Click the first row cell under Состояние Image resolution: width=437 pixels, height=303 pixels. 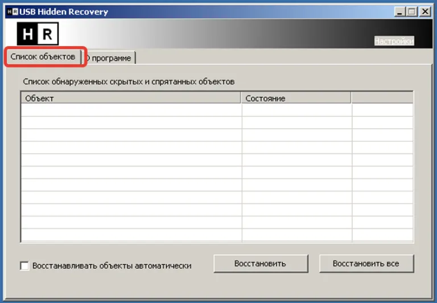tap(297, 110)
